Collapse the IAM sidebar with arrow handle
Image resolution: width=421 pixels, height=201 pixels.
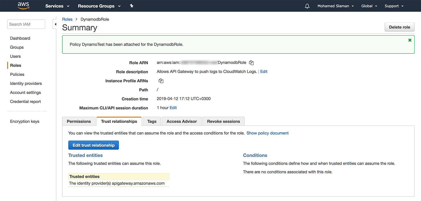click(55, 24)
